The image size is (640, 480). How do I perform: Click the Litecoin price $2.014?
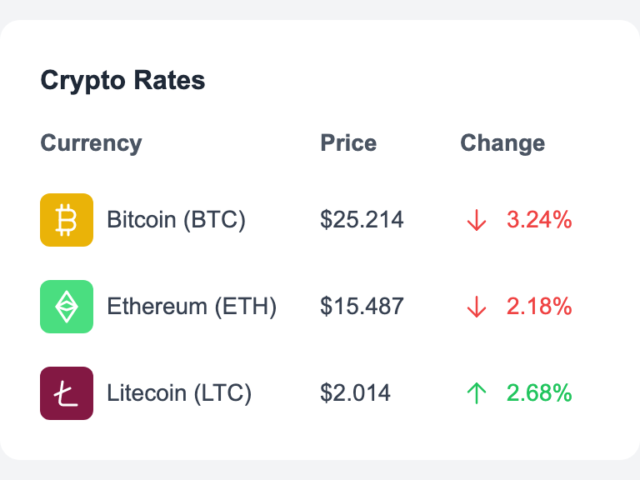[355, 393]
